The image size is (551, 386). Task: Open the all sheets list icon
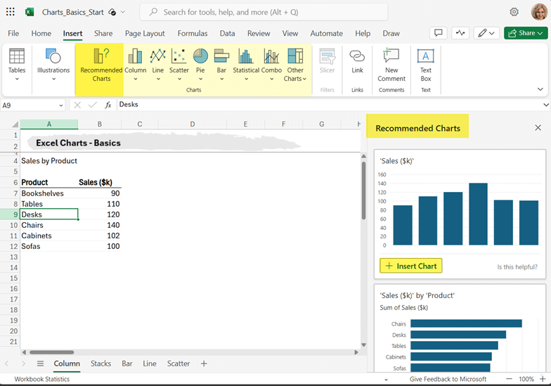[41, 364]
